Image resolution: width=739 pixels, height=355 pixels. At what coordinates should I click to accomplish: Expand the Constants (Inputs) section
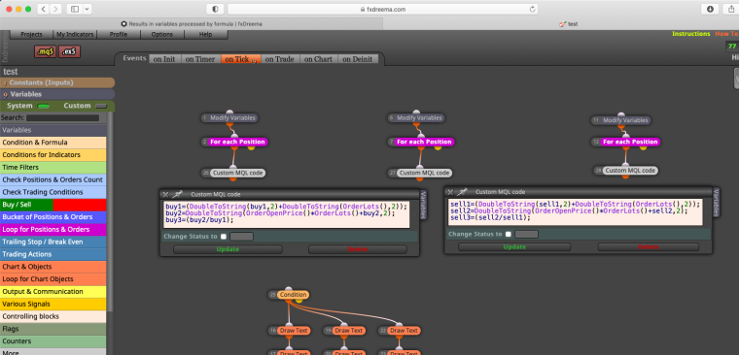pyautogui.click(x=57, y=82)
